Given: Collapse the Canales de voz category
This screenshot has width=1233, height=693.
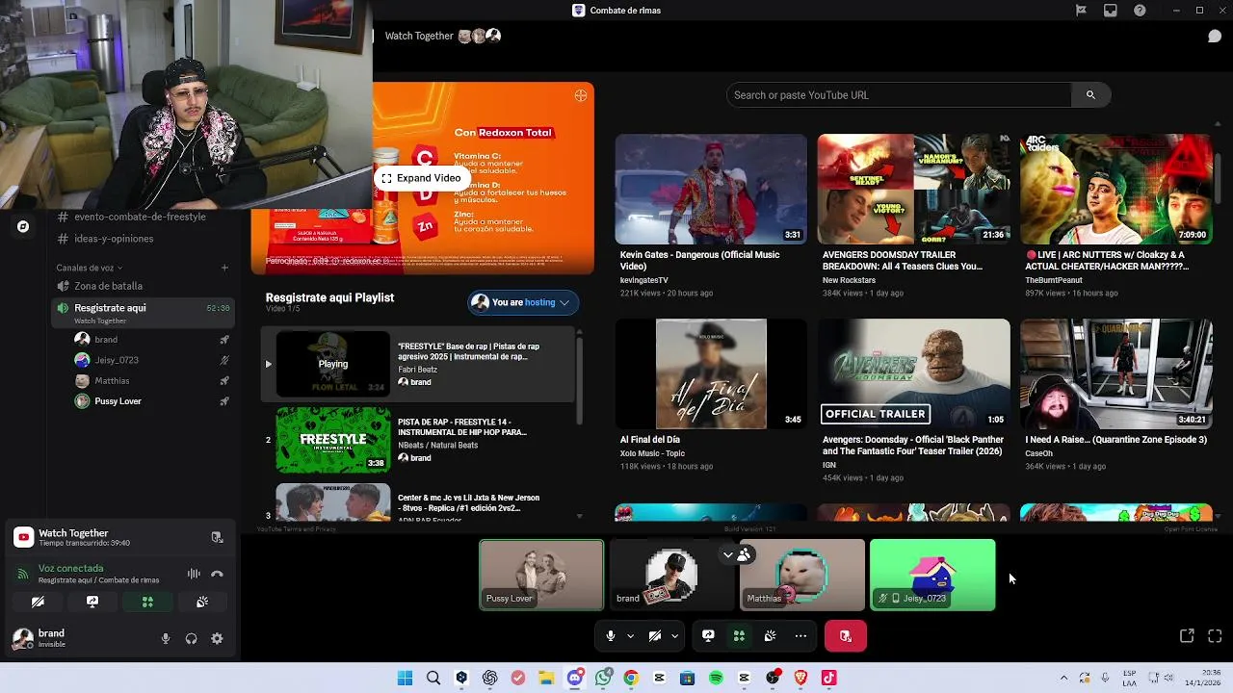Looking at the screenshot, I should pyautogui.click(x=90, y=268).
